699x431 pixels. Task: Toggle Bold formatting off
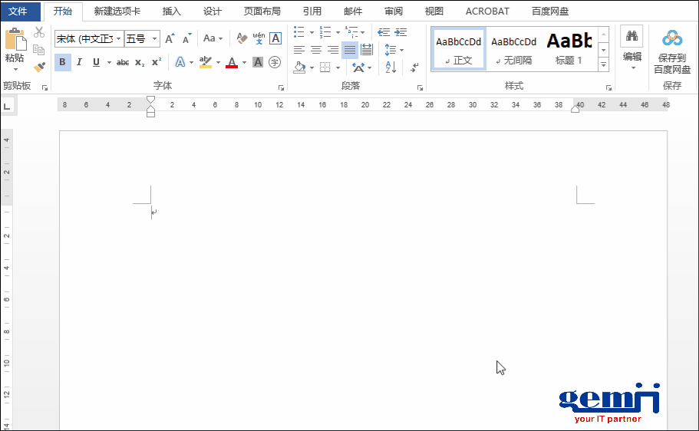point(62,62)
